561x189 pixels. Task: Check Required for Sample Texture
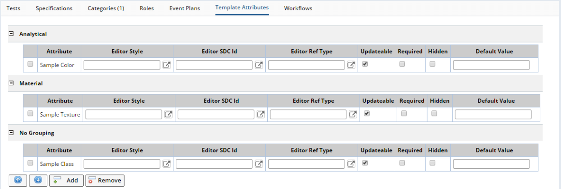pyautogui.click(x=404, y=113)
